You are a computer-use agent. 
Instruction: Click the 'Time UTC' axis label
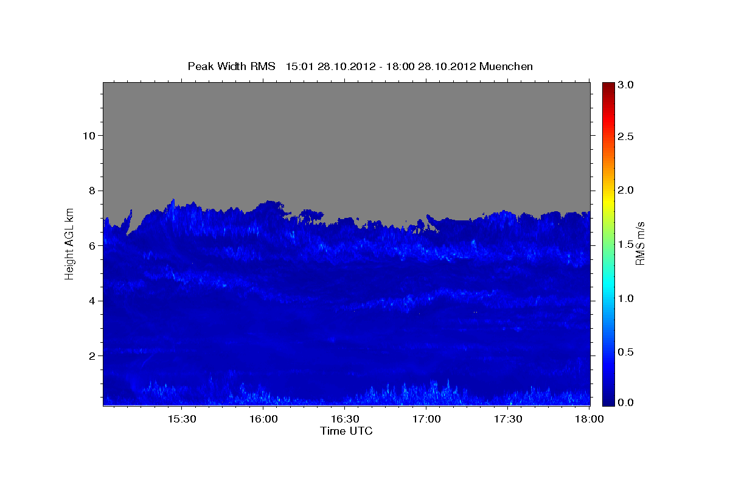346,431
